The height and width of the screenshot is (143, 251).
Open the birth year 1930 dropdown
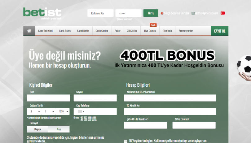coord(62,111)
